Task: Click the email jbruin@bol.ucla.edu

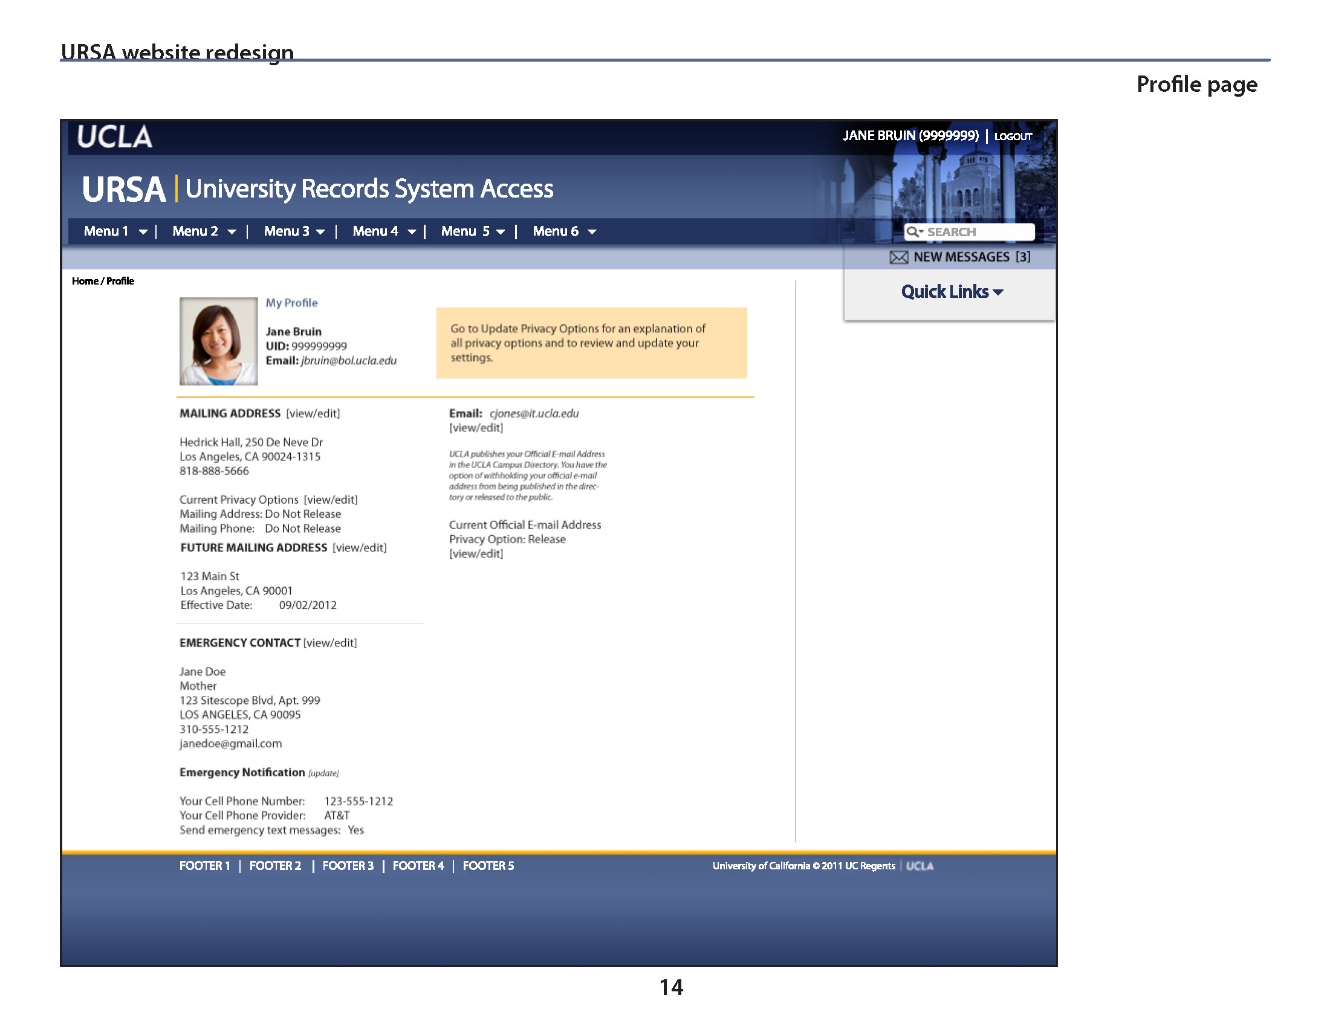Action: (348, 361)
